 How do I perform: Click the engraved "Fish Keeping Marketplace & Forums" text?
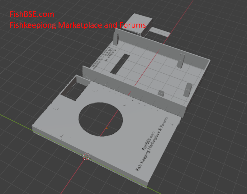point(152,144)
